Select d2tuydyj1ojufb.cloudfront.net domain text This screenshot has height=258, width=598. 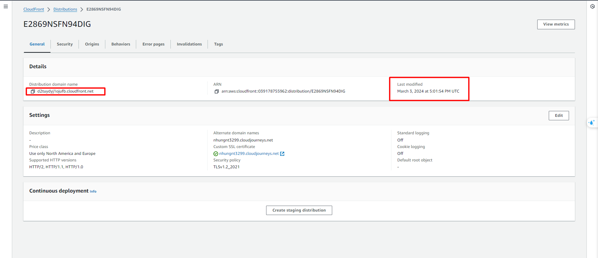(65, 91)
